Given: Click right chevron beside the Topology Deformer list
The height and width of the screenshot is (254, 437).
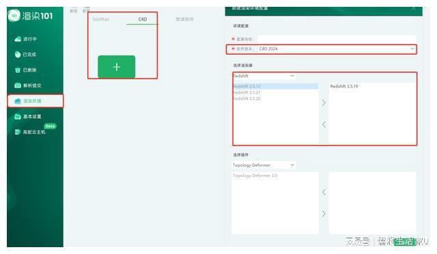Looking at the screenshot, I should tap(324, 214).
